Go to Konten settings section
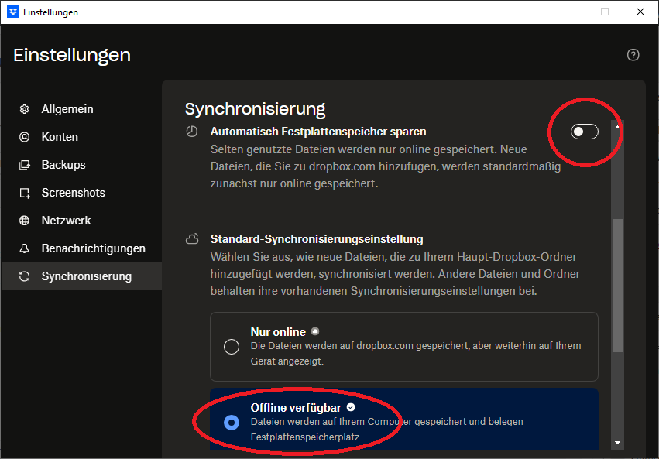 pyautogui.click(x=60, y=137)
